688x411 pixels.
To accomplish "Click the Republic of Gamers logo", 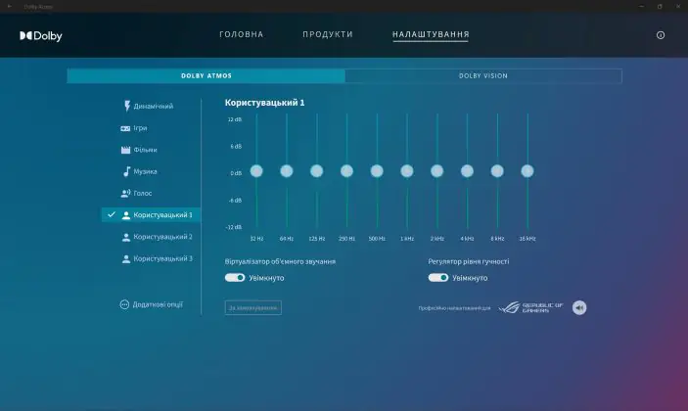I will (530, 307).
